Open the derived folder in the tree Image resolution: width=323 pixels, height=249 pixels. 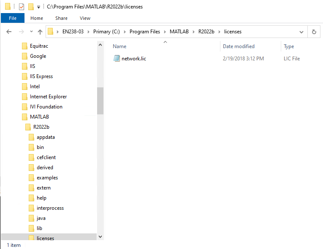[x=45, y=168]
